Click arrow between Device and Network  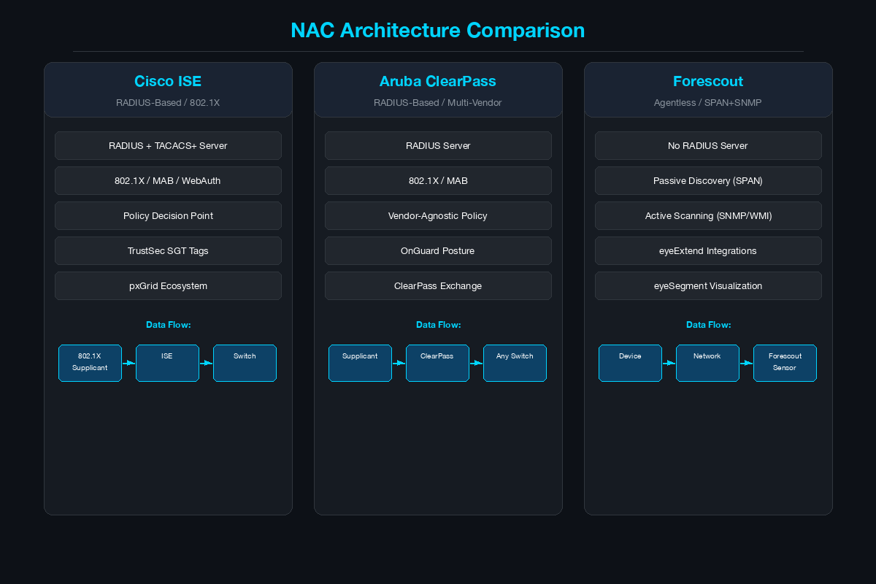click(x=669, y=363)
